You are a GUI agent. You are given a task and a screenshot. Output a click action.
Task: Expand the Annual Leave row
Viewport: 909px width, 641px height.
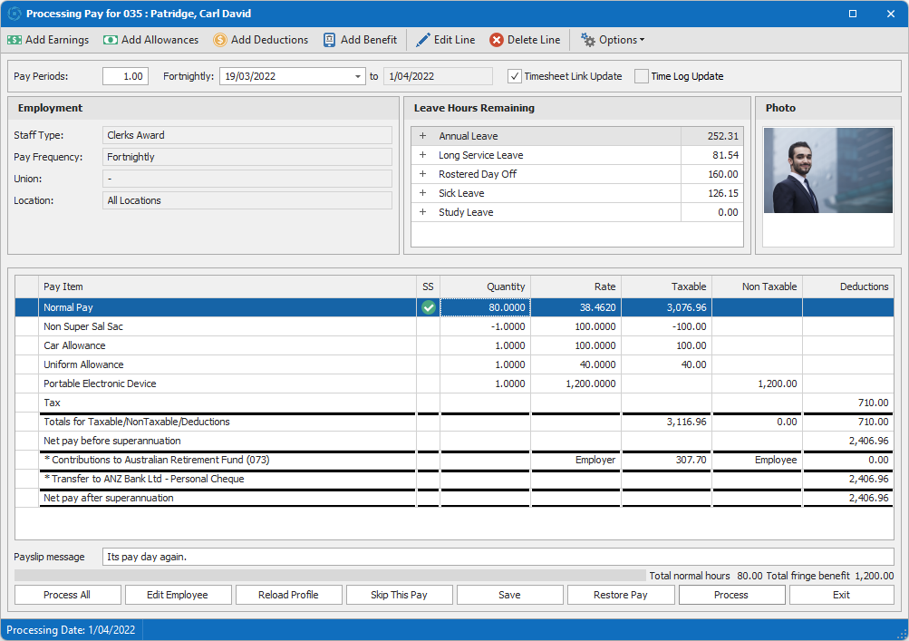pos(422,136)
